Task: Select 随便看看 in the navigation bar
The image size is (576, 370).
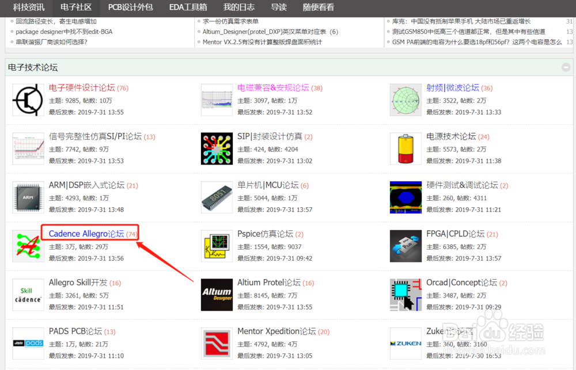Action: 319,7
